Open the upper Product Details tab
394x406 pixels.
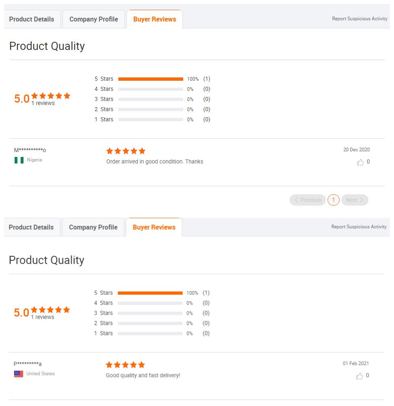click(x=32, y=19)
